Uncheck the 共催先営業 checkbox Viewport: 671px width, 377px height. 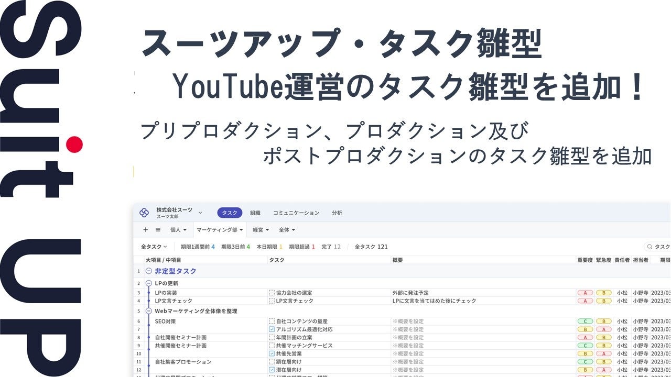click(272, 353)
